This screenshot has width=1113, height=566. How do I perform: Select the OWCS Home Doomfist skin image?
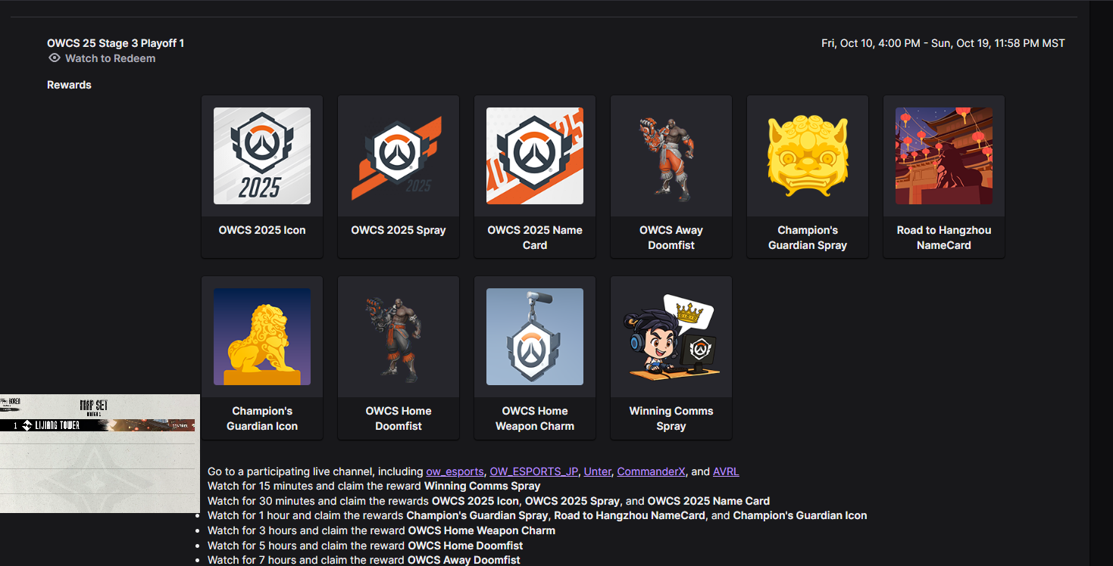click(399, 337)
